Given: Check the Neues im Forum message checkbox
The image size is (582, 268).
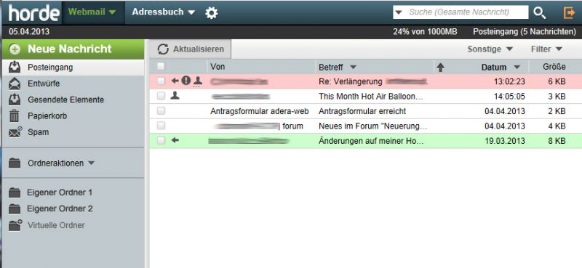Looking at the screenshot, I should coord(161,126).
